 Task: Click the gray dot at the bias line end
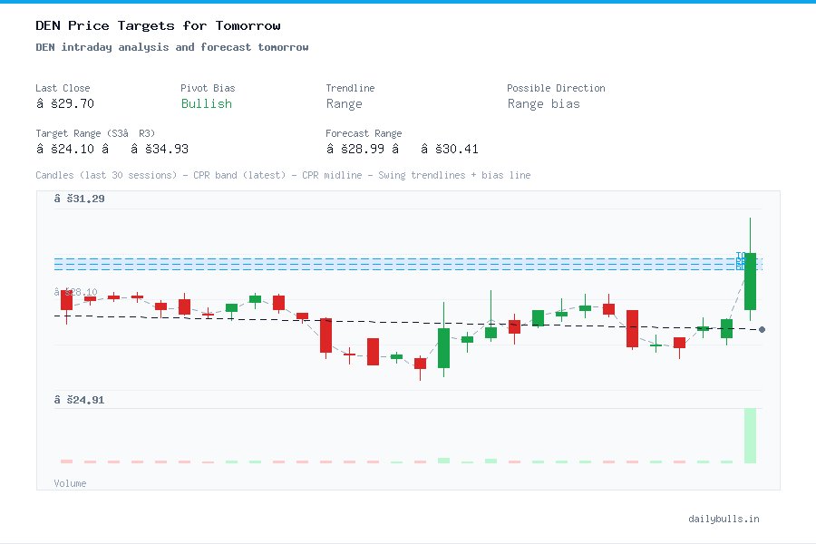point(762,329)
